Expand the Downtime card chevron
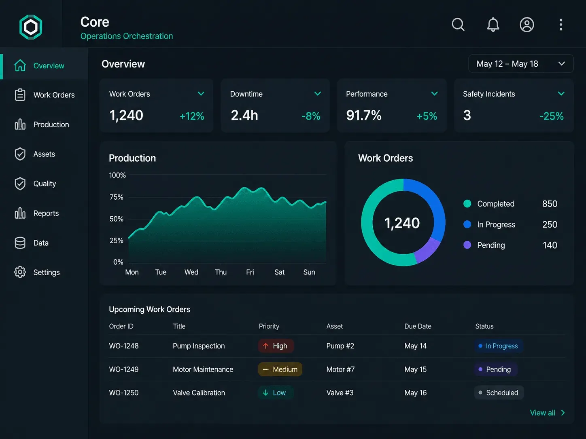This screenshot has height=439, width=586. coord(318,94)
